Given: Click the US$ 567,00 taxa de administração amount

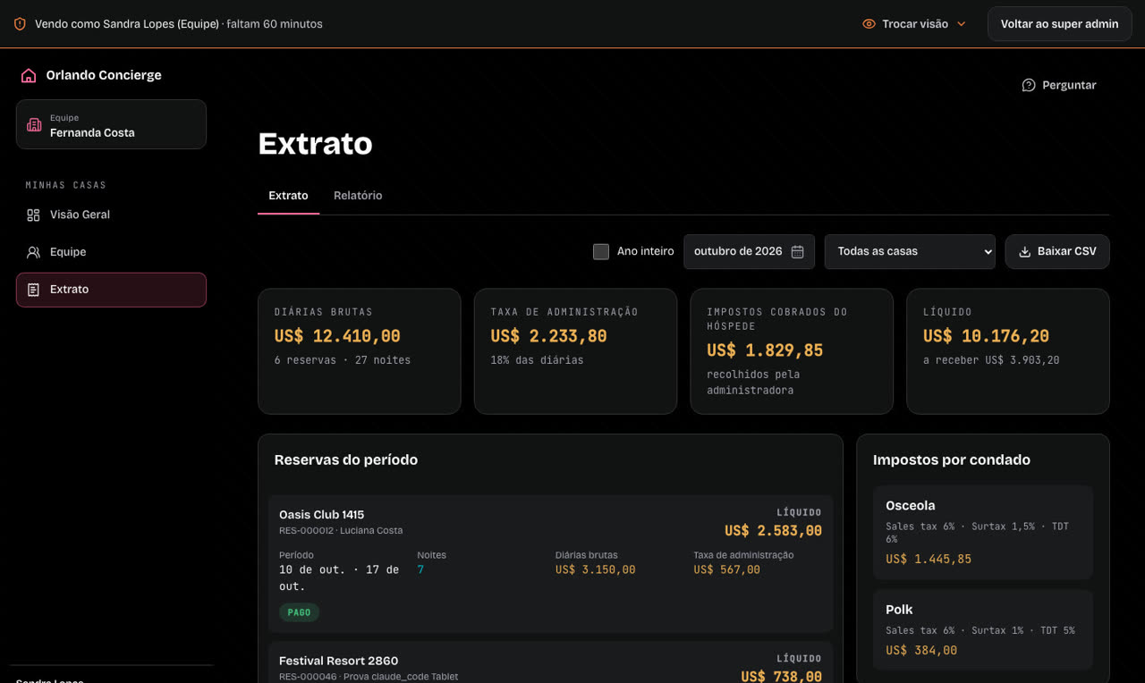Looking at the screenshot, I should 726,570.
